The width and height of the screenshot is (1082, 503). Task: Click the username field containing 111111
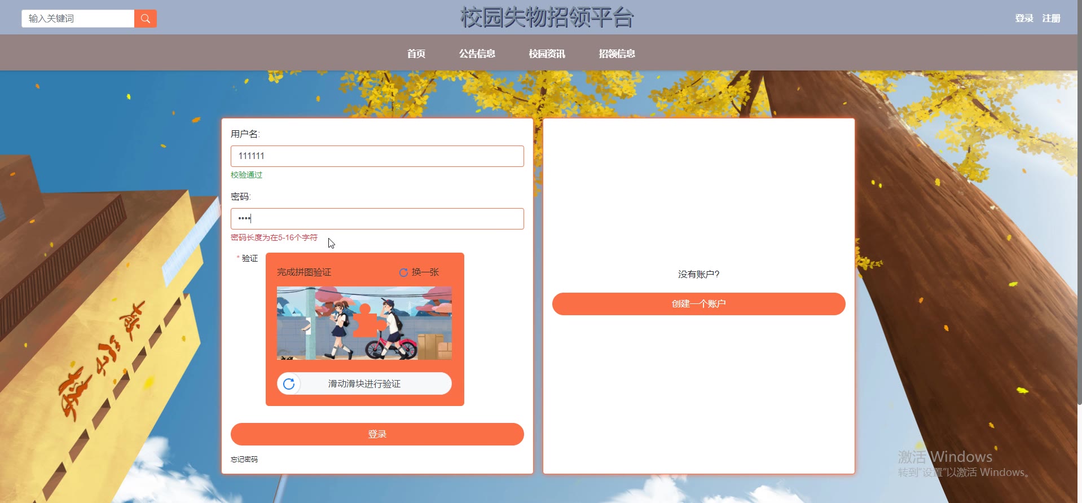pyautogui.click(x=377, y=156)
